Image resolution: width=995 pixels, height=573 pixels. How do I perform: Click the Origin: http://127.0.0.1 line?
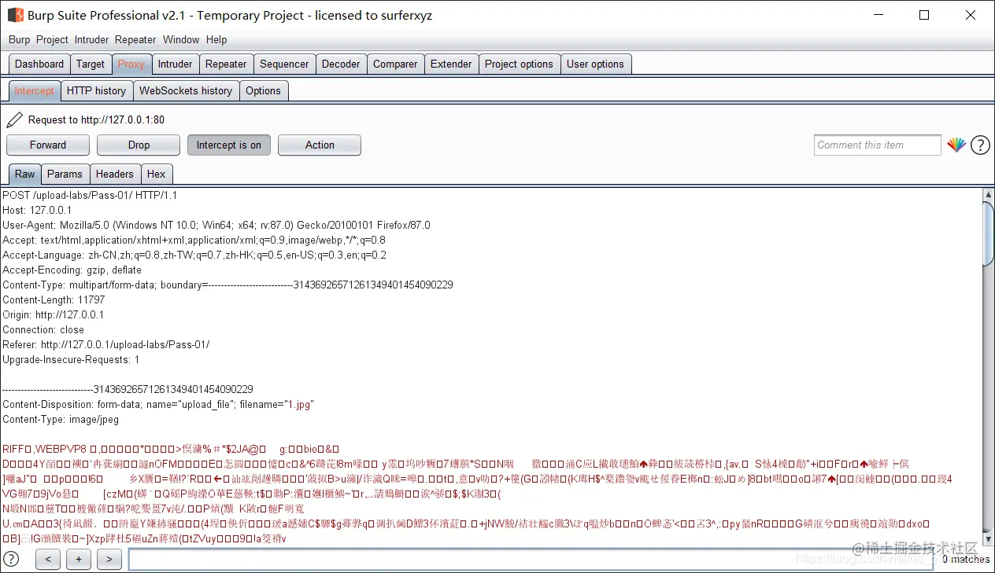tap(54, 315)
